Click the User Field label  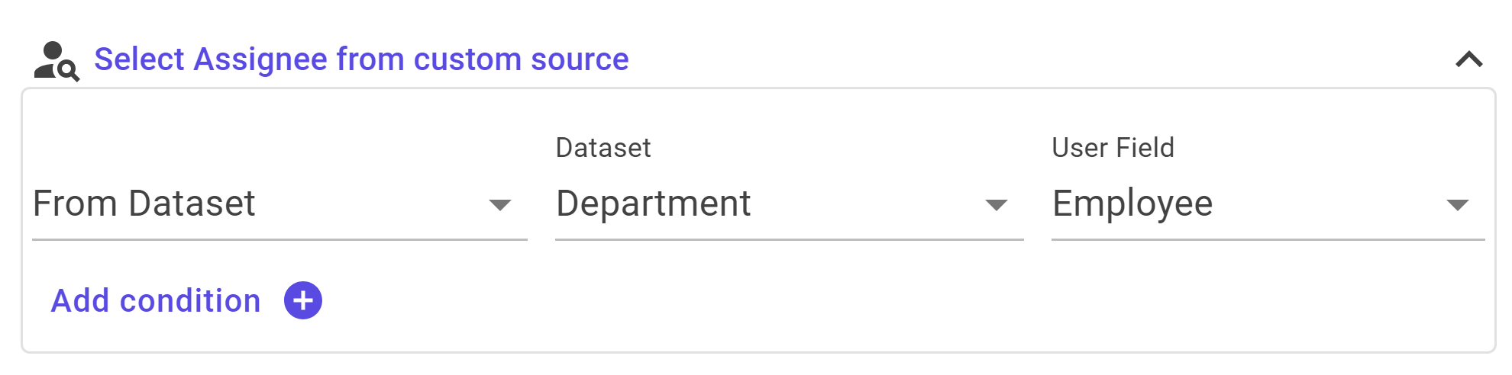pos(1113,148)
